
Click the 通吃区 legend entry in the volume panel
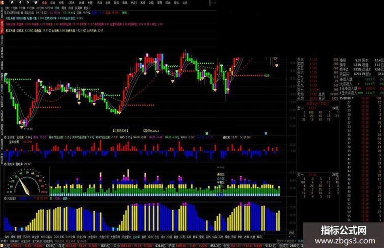(221, 174)
